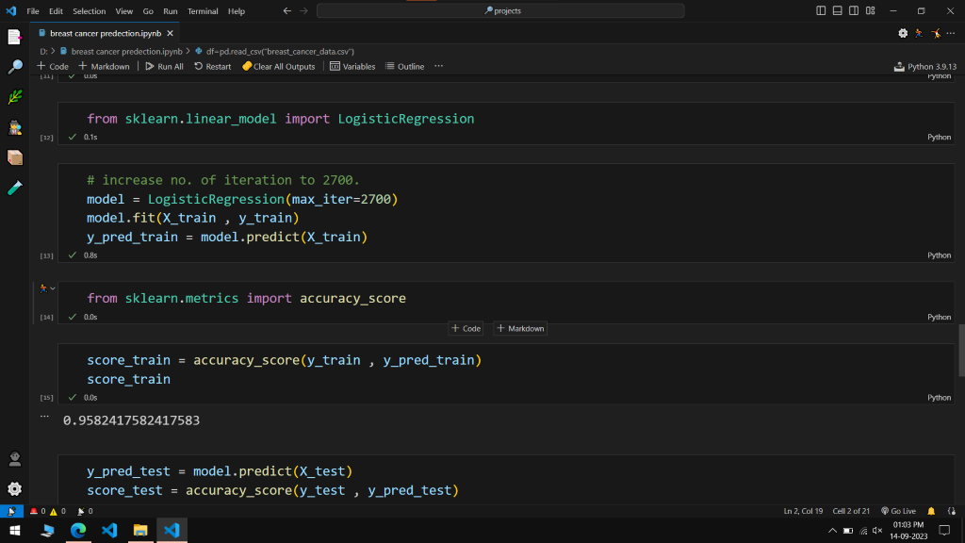This screenshot has width=965, height=543.
Task: Open the Run and Debug view
Action: point(15,127)
